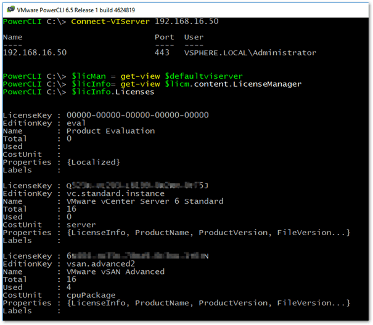Screen dimensions: 373x325
Task: Click the IP address after Connect-VIServer command
Action: tap(186, 22)
